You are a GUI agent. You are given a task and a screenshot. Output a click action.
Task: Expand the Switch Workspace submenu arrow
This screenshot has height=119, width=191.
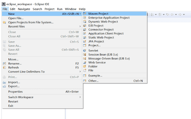[x=80, y=97]
